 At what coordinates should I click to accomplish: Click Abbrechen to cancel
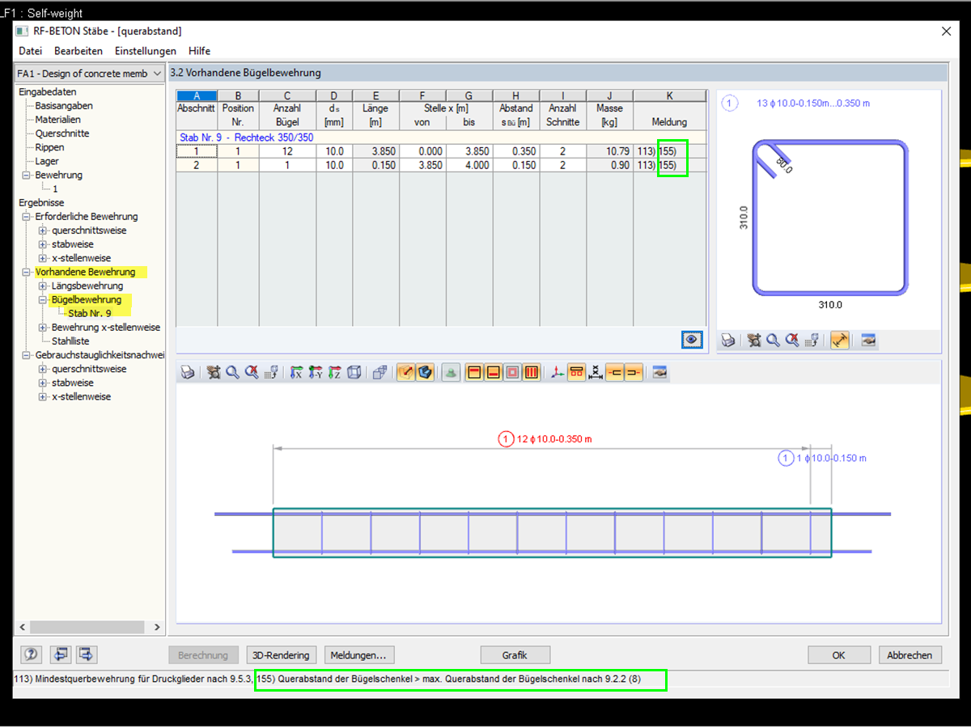[x=910, y=655]
